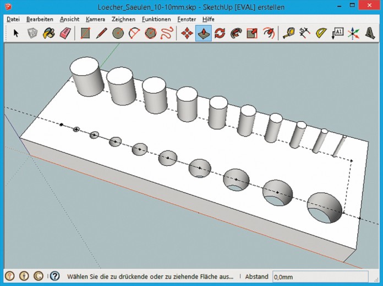
Task: Pick the Paint Bucket tool
Action: (x=49, y=33)
